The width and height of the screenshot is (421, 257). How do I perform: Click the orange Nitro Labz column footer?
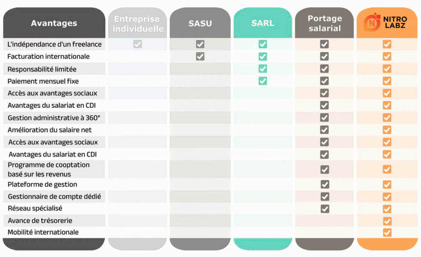tap(387, 244)
